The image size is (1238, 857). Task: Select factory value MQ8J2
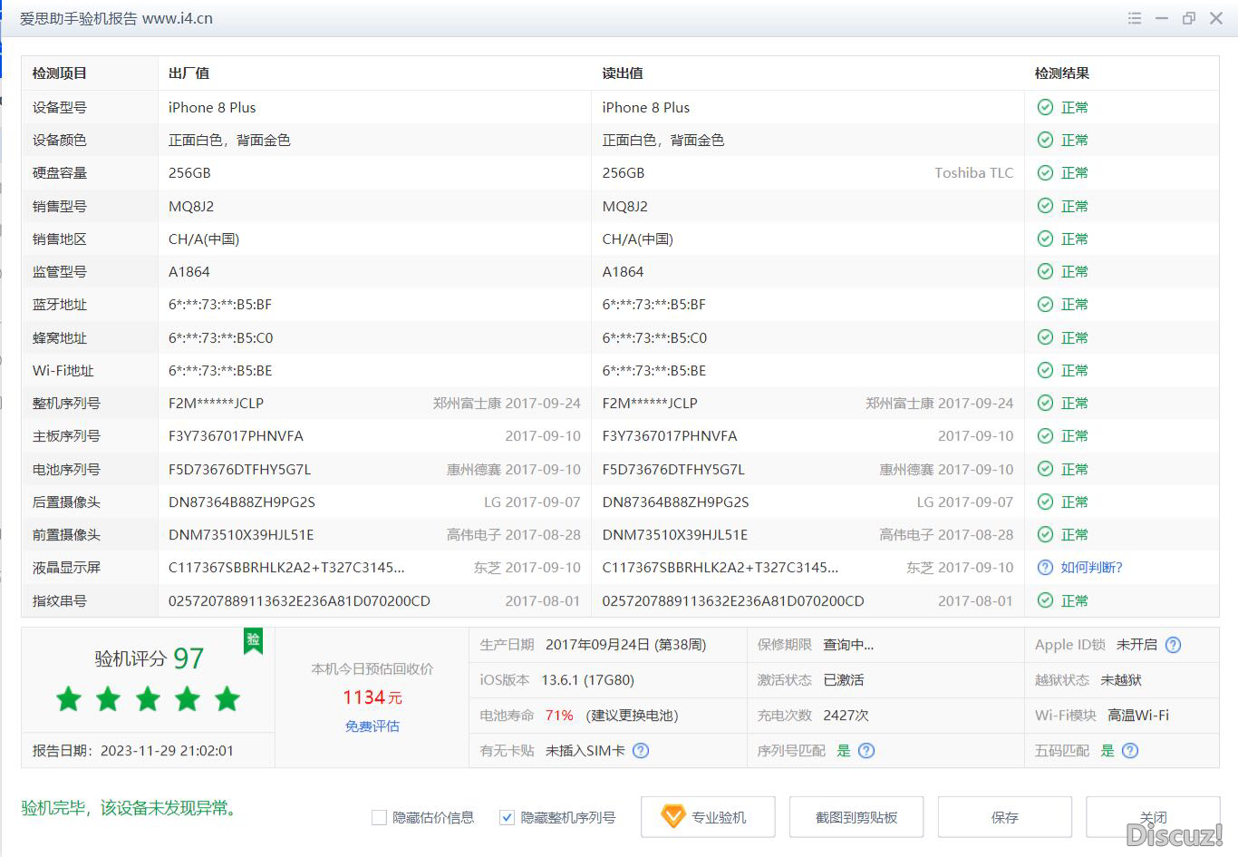(x=191, y=206)
